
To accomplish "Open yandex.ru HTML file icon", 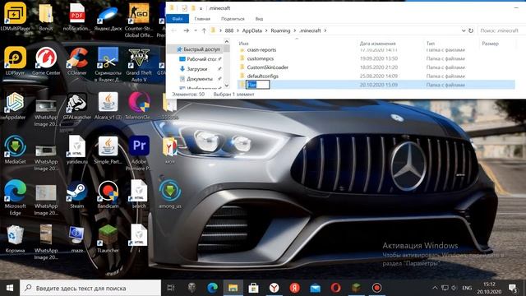I will pyautogui.click(x=77, y=150).
